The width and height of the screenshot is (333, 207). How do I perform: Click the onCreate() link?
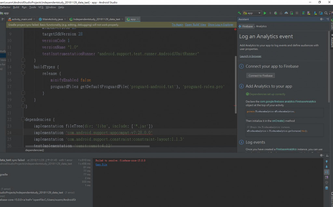(x=278, y=121)
